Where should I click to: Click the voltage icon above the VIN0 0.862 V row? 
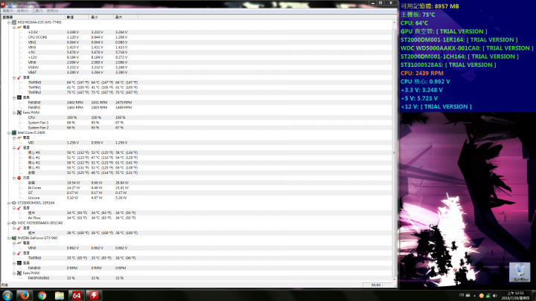coord(19,243)
